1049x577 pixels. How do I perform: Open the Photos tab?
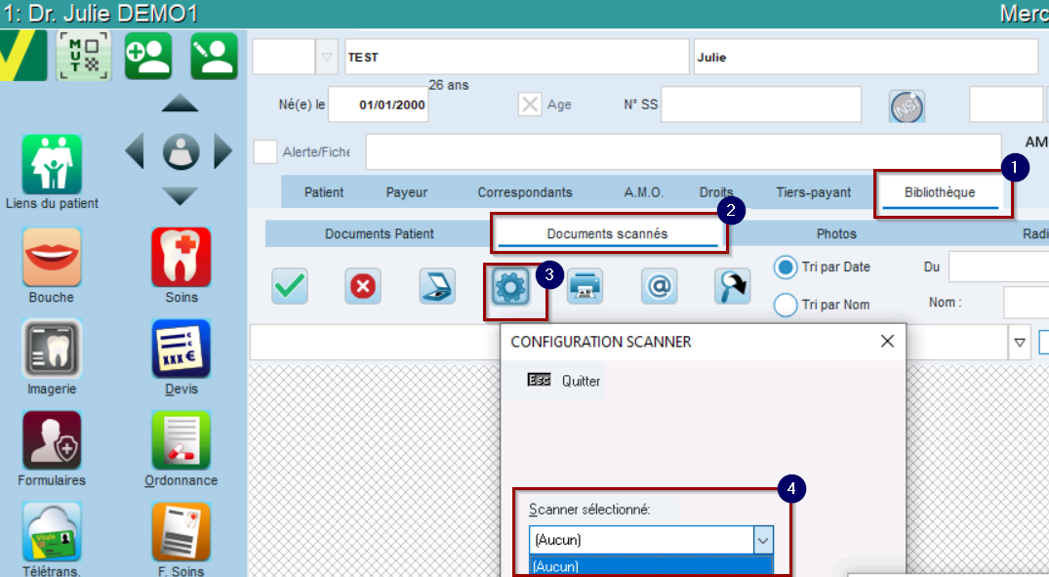(836, 233)
